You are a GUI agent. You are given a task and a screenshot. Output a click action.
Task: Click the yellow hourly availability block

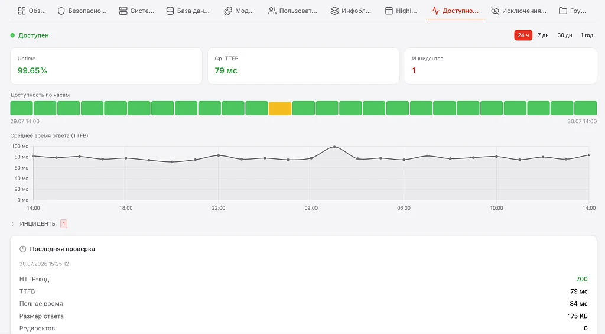[x=279, y=109]
